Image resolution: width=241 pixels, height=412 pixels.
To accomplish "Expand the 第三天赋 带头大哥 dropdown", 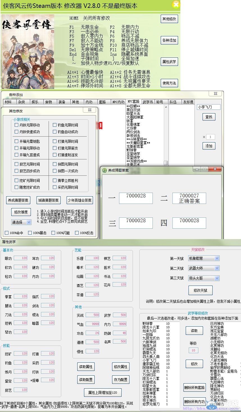I will click(x=204, y=278).
